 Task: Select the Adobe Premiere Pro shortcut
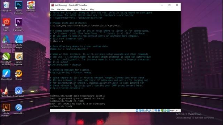(18, 25)
